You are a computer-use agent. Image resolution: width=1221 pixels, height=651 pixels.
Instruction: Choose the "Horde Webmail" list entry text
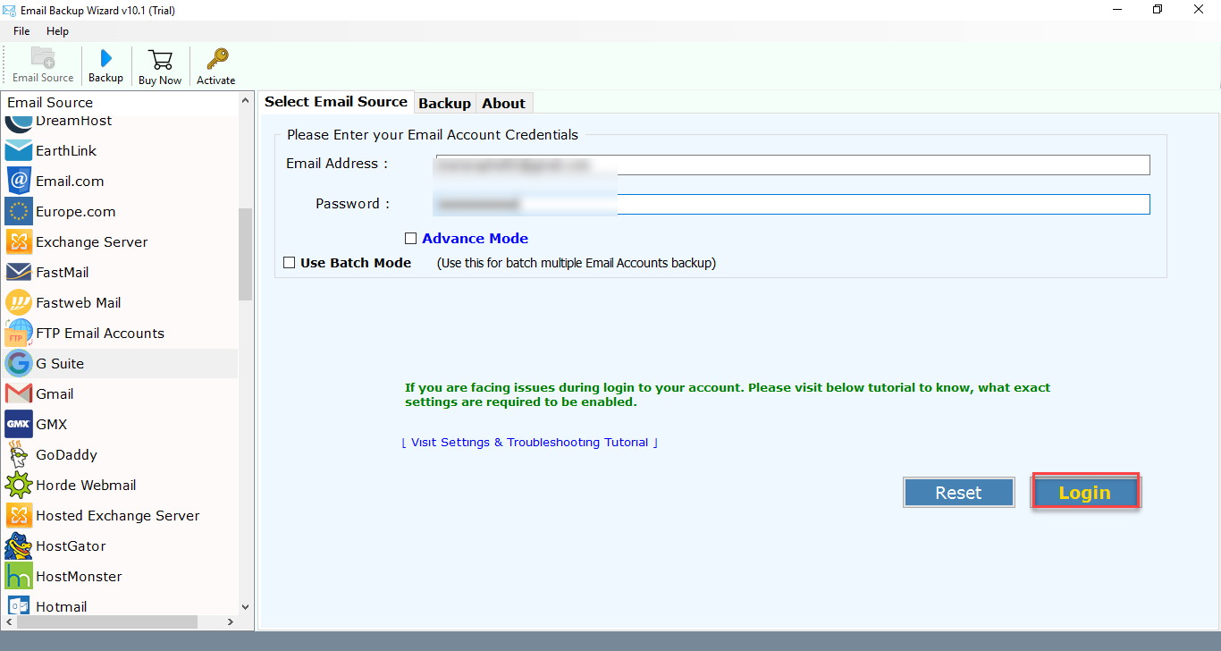(86, 486)
